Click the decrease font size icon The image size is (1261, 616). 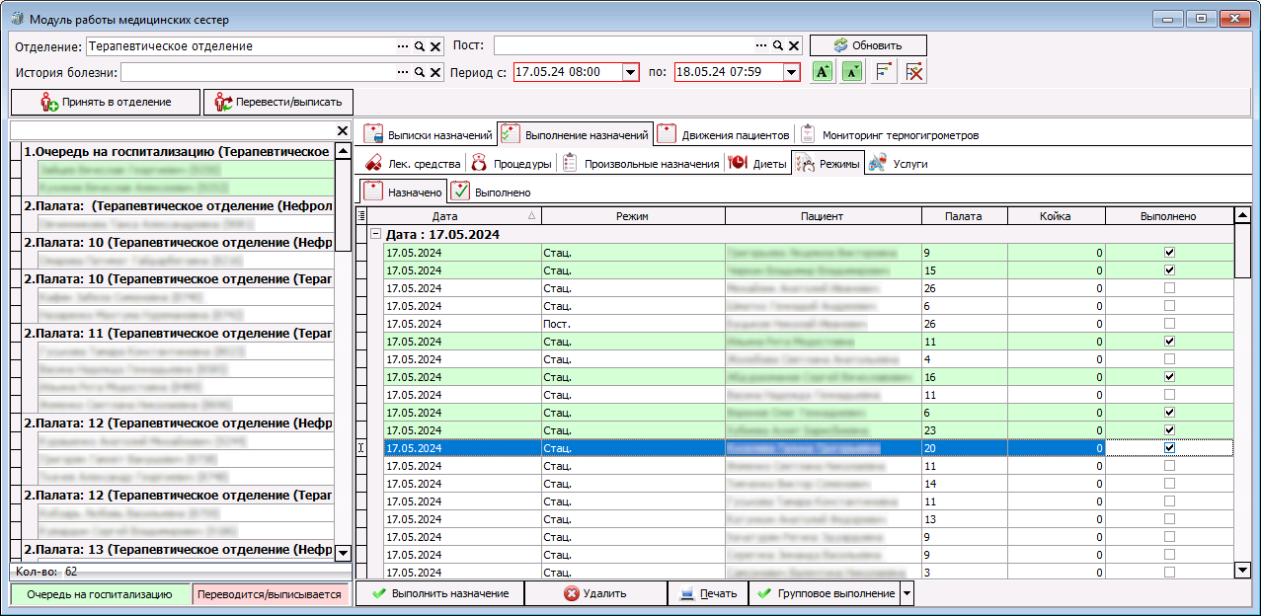point(852,72)
